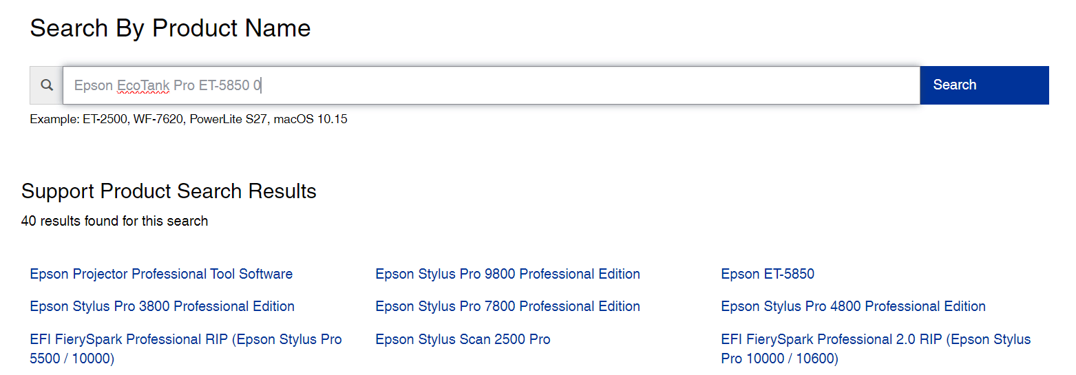1076x375 pixels.
Task: Open EFI FierySpark Professional 2.0 RIP link
Action: (x=876, y=339)
